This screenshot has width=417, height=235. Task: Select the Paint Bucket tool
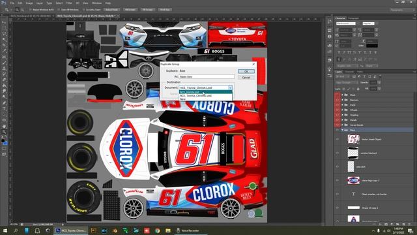4,86
